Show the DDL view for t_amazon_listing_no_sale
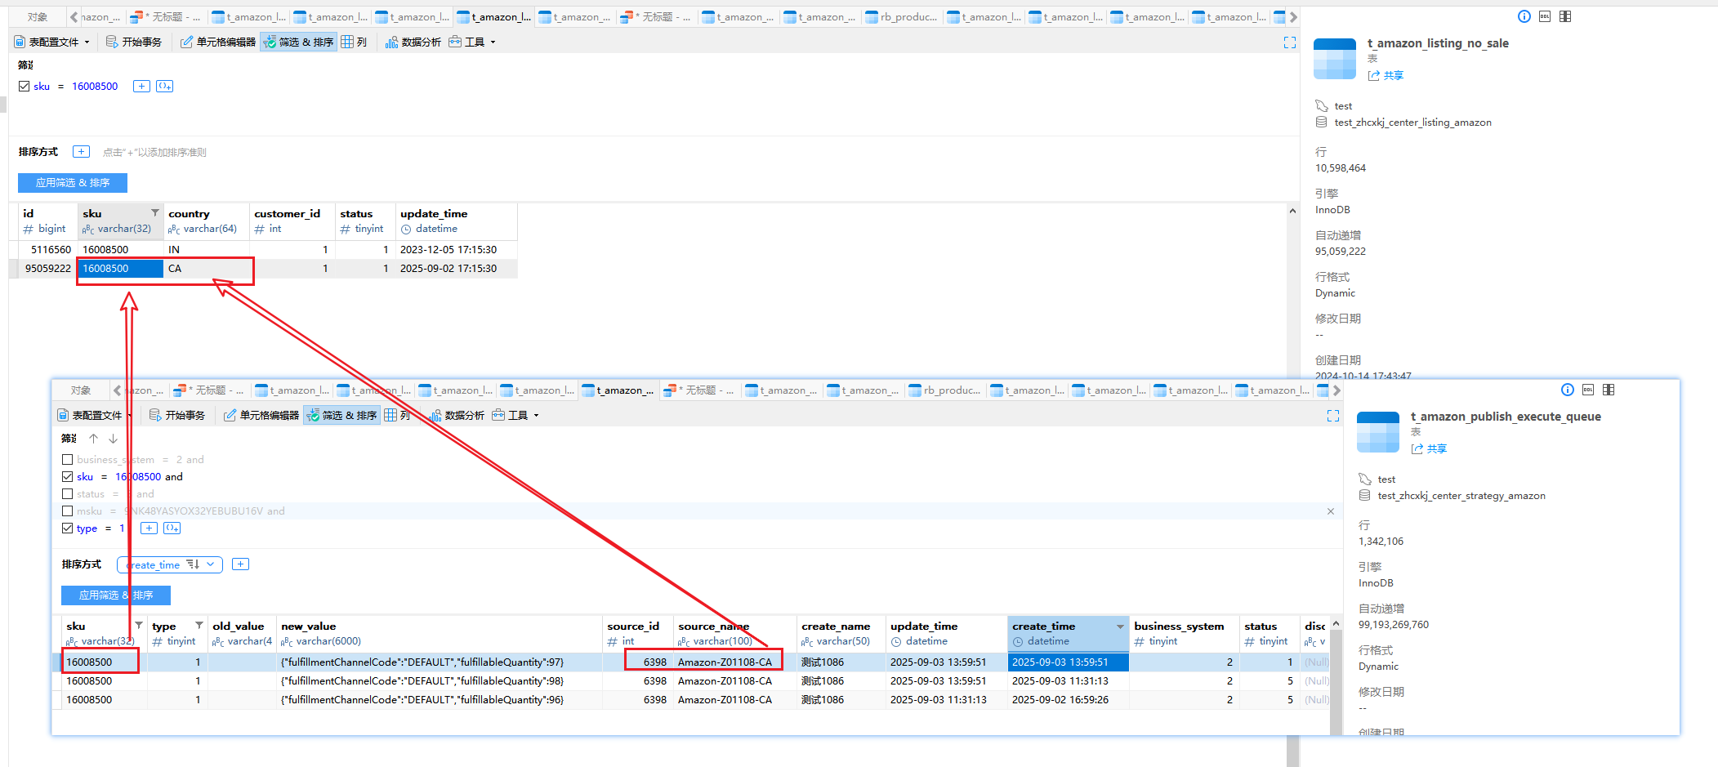Image resolution: width=1718 pixels, height=767 pixels. 1545,16
